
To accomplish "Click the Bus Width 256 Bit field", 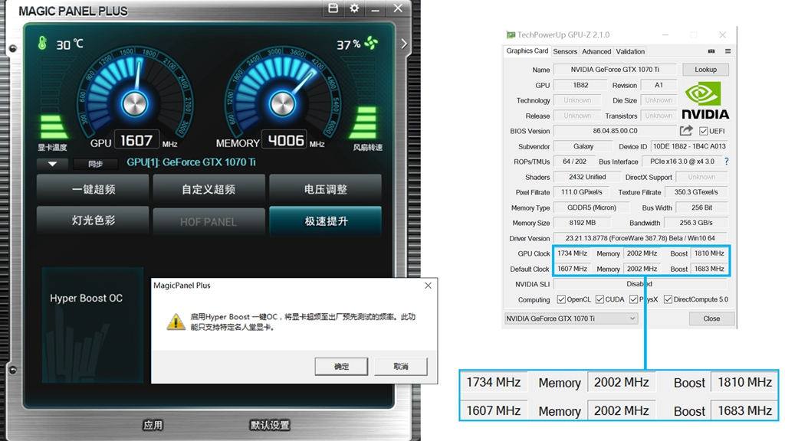I will [x=702, y=207].
